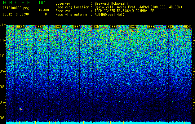Click the meteor label
Screen dimensions: 195x124
pyautogui.click(x=44, y=10)
